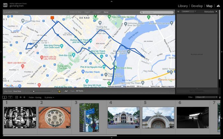Screen dimensions: 223x139
Task: Go forward with right arrow icon
Action: (24, 97)
